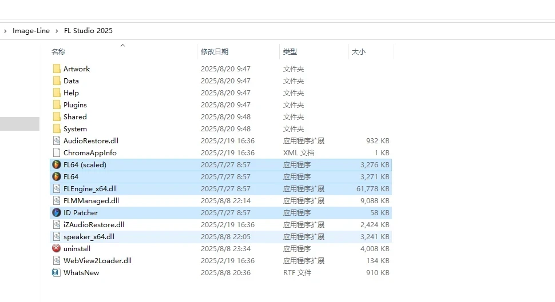555x302 pixels.
Task: Click FL Studio 2025 breadcrumb segment
Action: coord(88,31)
